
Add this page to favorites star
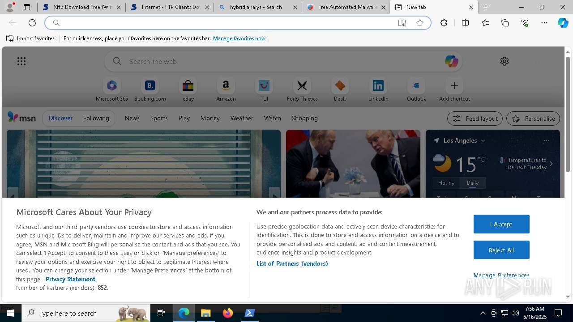tap(420, 23)
